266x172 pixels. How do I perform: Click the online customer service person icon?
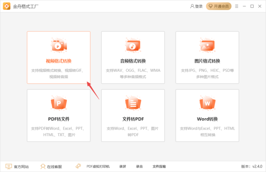point(43,166)
